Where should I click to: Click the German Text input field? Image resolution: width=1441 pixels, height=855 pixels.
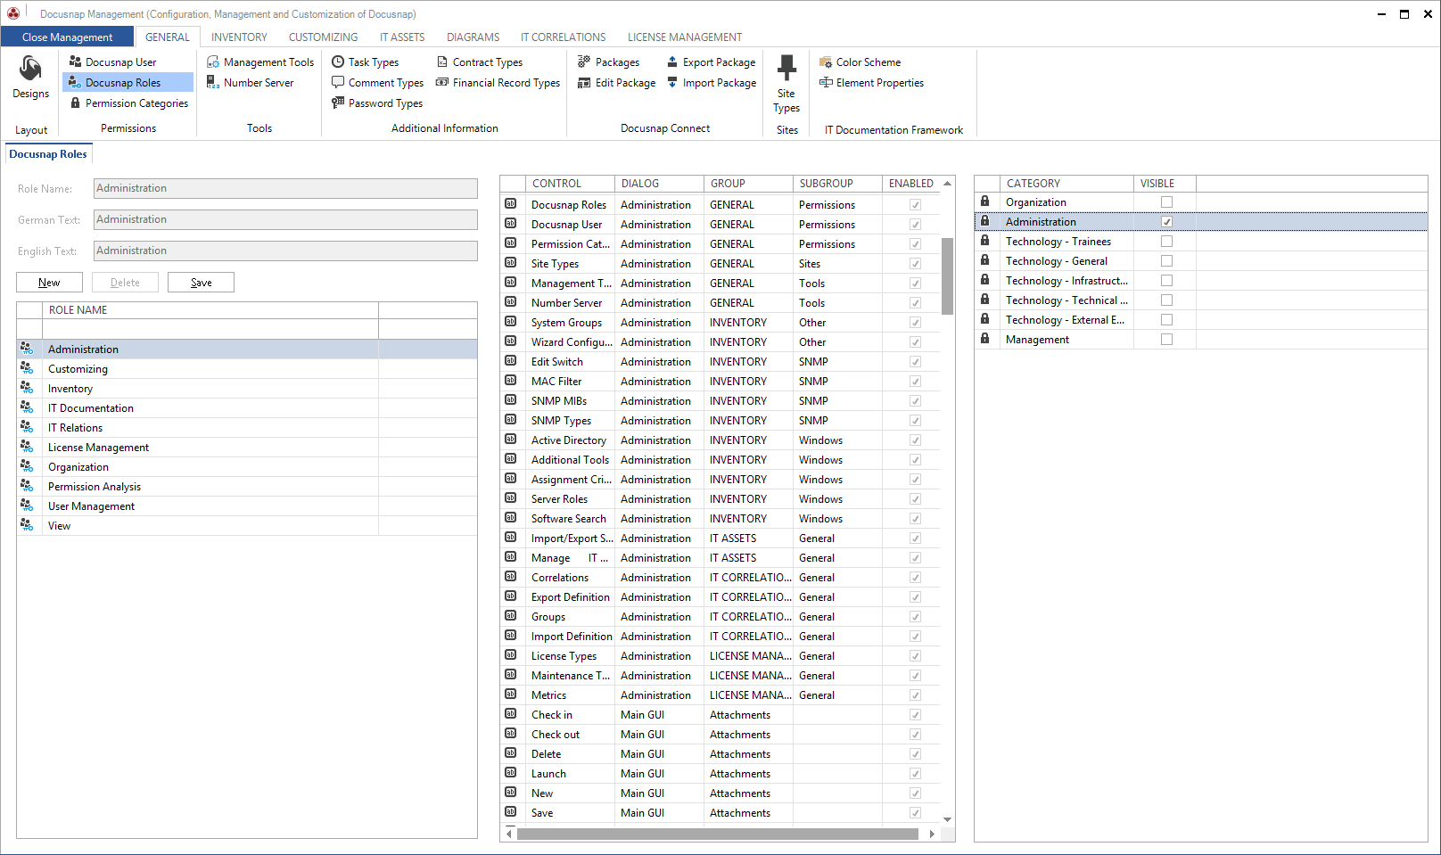pos(285,219)
